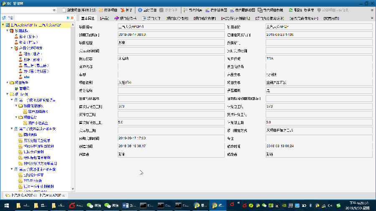Collapse the 项目团队 tree node
The height and width of the screenshot is (211, 376).
click(x=8, y=30)
